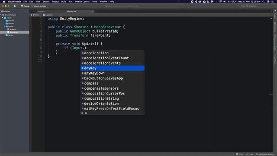Open the Debug configuration selector
The height and width of the screenshot is (156, 277).
pos(25,6)
